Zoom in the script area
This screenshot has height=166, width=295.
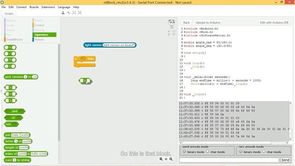click(171, 159)
